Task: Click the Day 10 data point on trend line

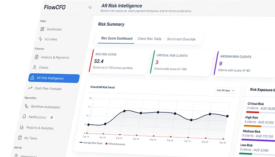Action: [x=88, y=125]
